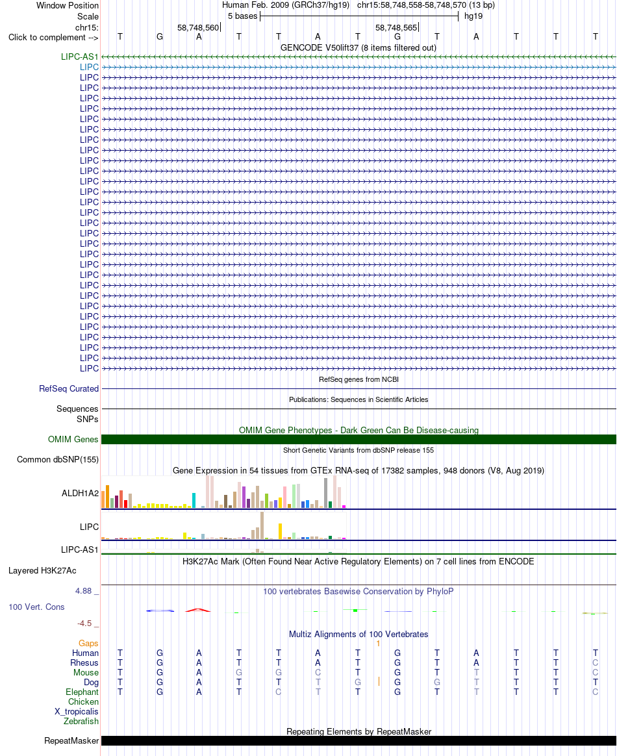This screenshot has height=756, width=617.
Task: Select the Human alignment row label
Action: click(x=85, y=653)
